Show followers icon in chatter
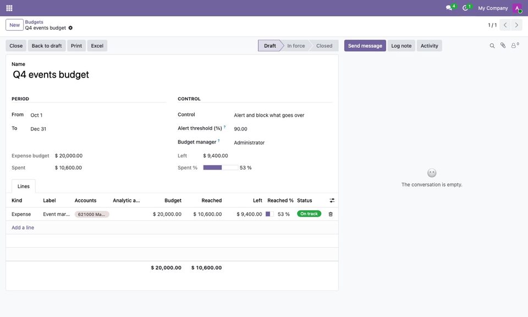This screenshot has height=317, width=528. click(515, 46)
